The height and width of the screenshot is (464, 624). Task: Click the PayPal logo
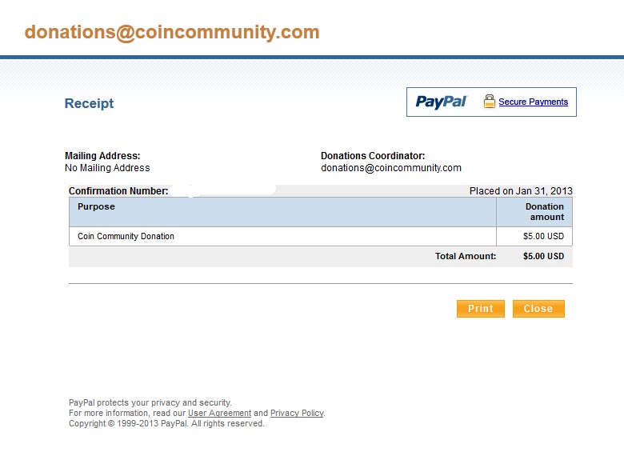click(x=441, y=102)
